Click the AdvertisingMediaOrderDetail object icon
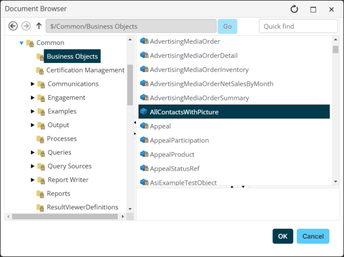 click(144, 55)
